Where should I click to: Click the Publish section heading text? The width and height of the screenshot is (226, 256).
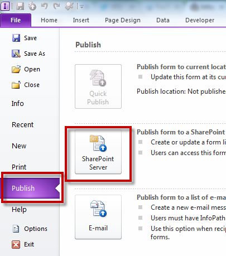click(88, 45)
